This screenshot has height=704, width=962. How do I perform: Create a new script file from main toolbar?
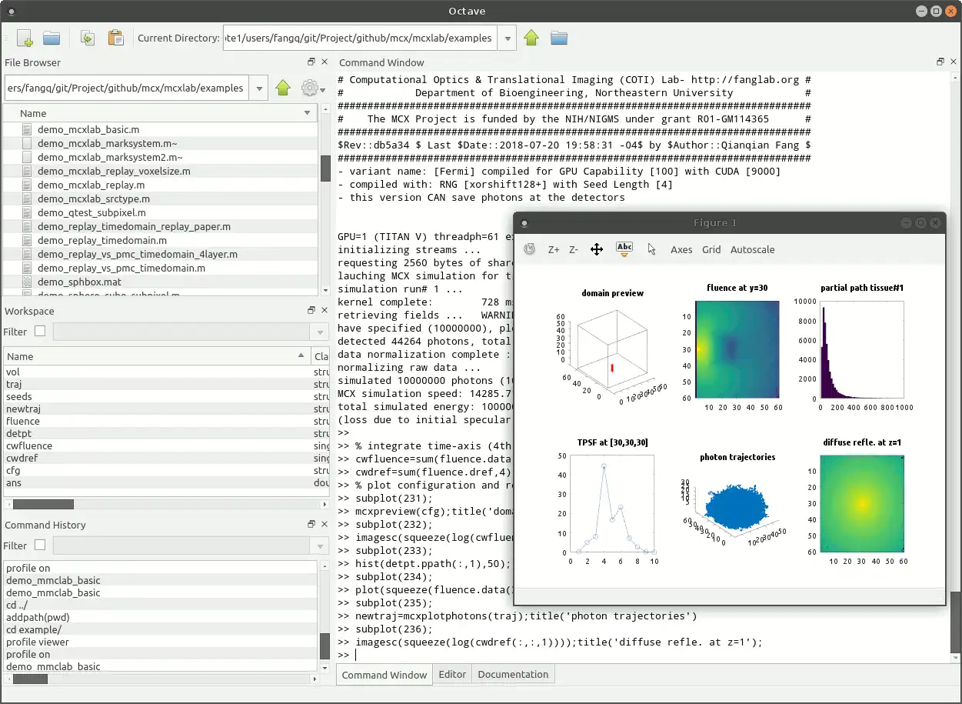click(x=25, y=38)
